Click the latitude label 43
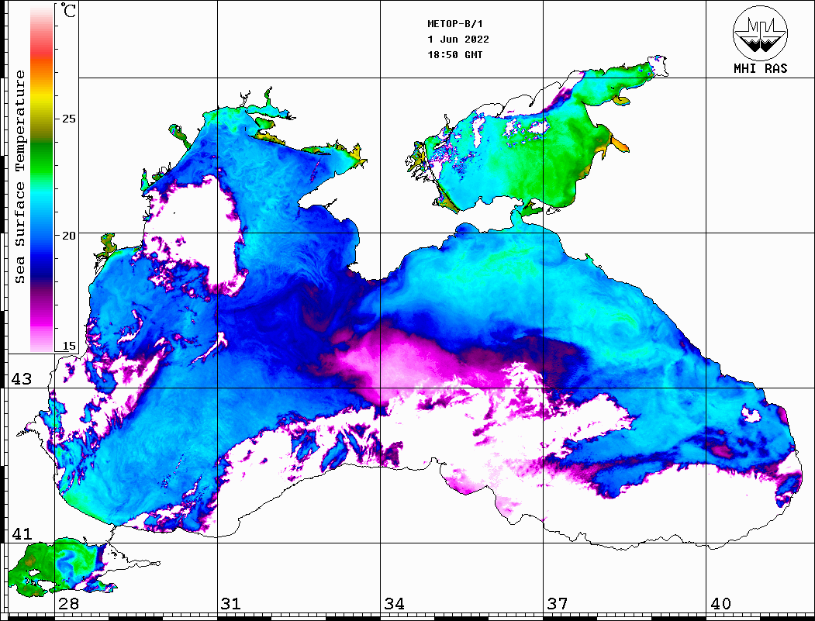The width and height of the screenshot is (815, 621). [x=21, y=379]
